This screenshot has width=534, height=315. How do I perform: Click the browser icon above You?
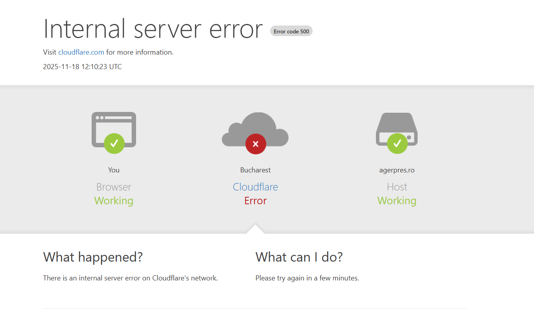click(x=114, y=130)
